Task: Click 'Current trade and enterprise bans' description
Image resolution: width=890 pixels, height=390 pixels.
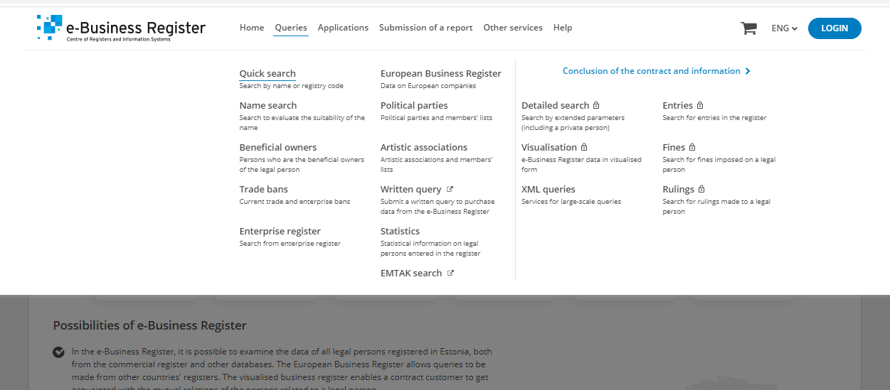Action: click(x=295, y=202)
